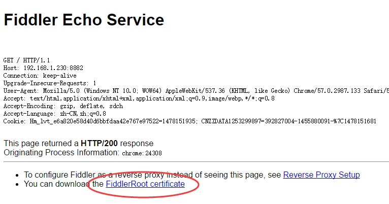
Task: Select the Host 192.168.1.230:8882 line
Action: click(x=43, y=67)
